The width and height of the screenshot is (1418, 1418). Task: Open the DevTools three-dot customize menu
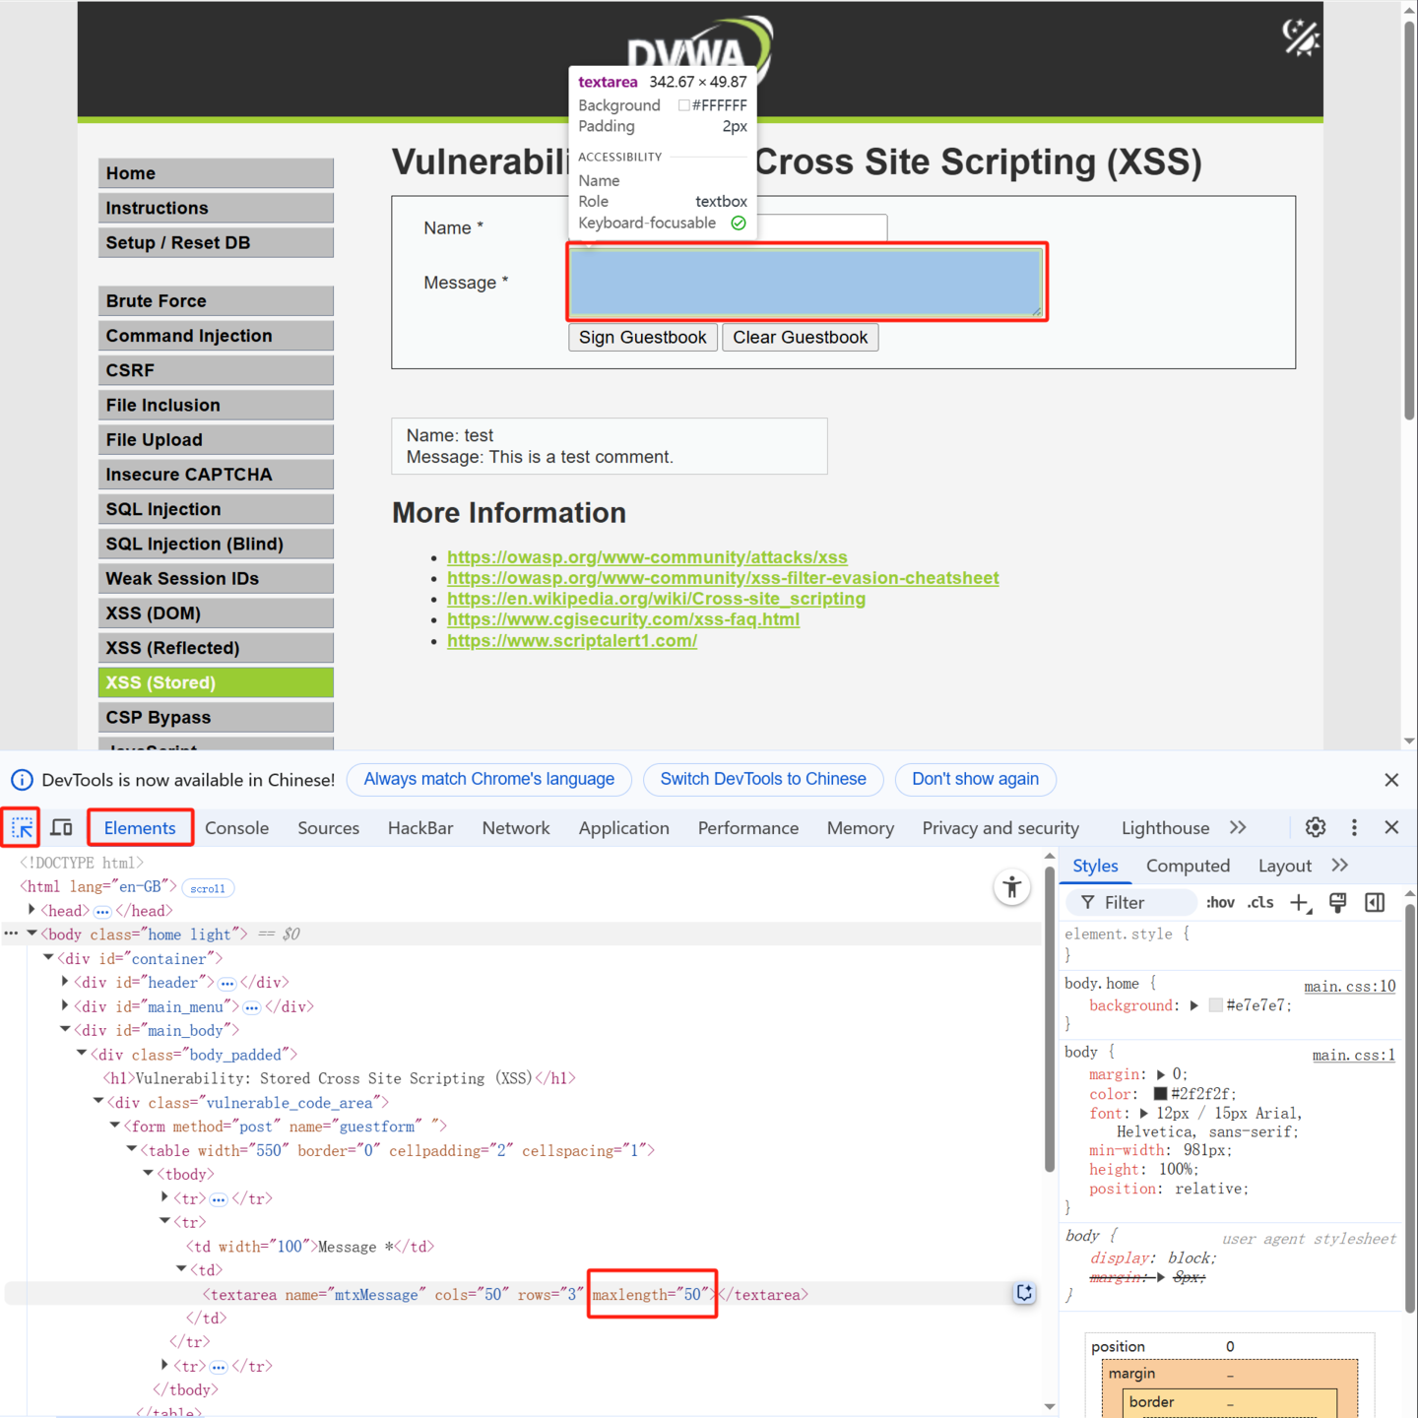point(1354,828)
